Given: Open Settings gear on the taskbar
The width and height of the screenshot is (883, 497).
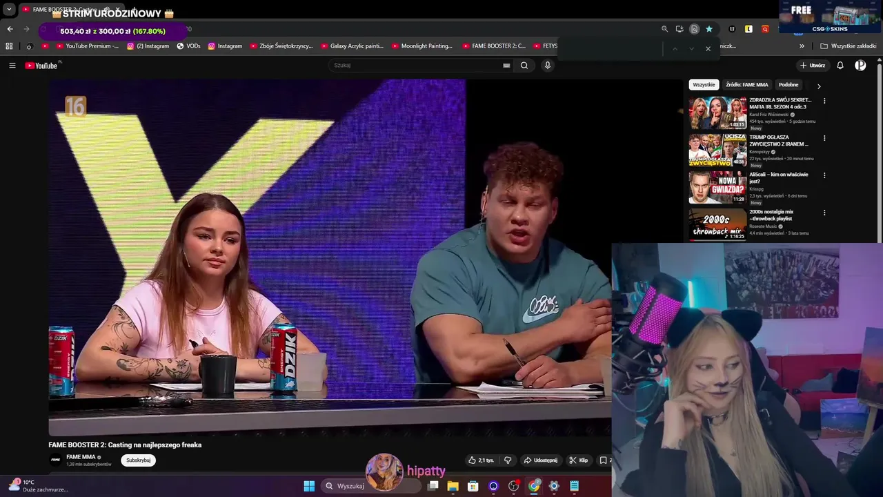Looking at the screenshot, I should tap(554, 486).
